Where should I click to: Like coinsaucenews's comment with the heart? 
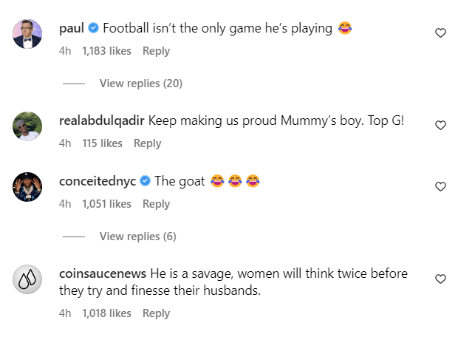pyautogui.click(x=440, y=279)
